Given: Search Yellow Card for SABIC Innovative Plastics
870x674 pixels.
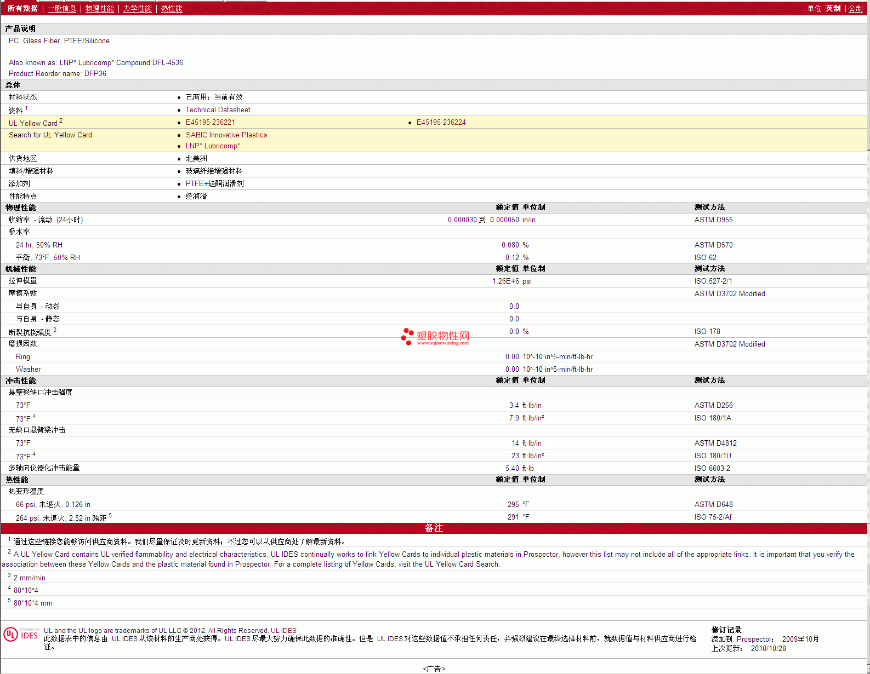Looking at the screenshot, I should [226, 135].
